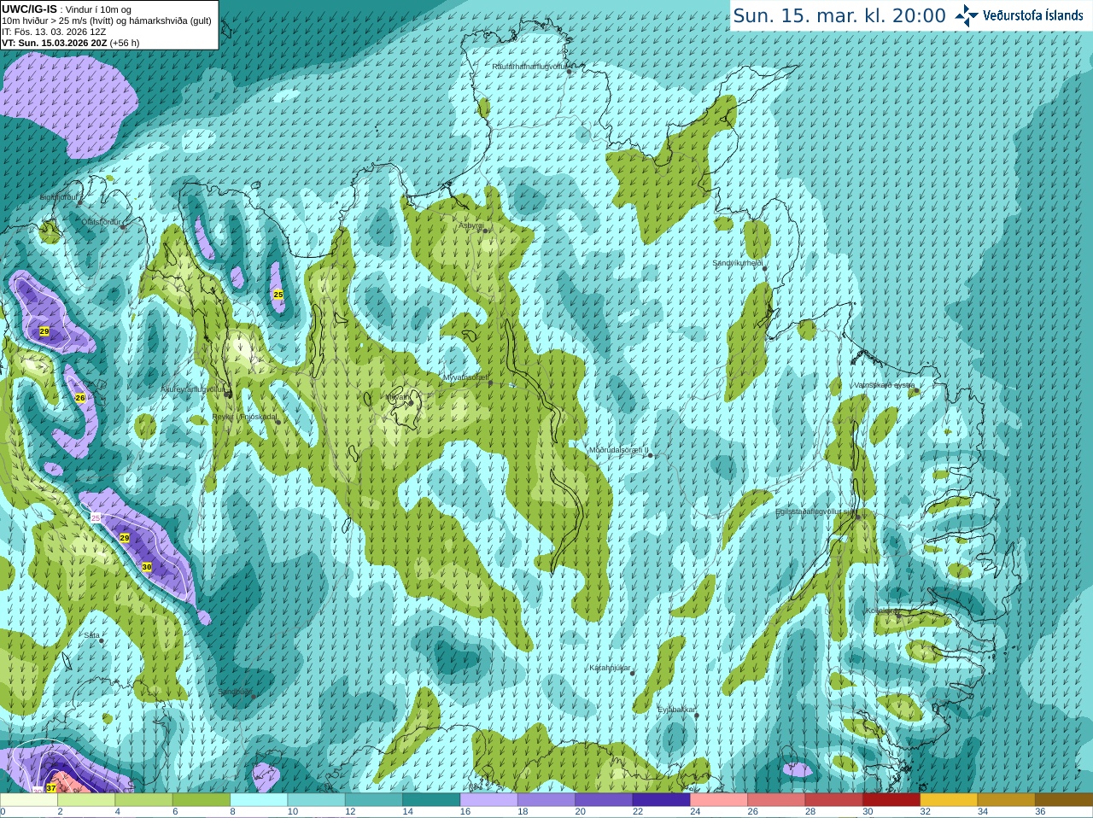This screenshot has height=818, width=1093.
Task: Click the Raufarhafnarflugvöllur station label
Action: tap(529, 67)
